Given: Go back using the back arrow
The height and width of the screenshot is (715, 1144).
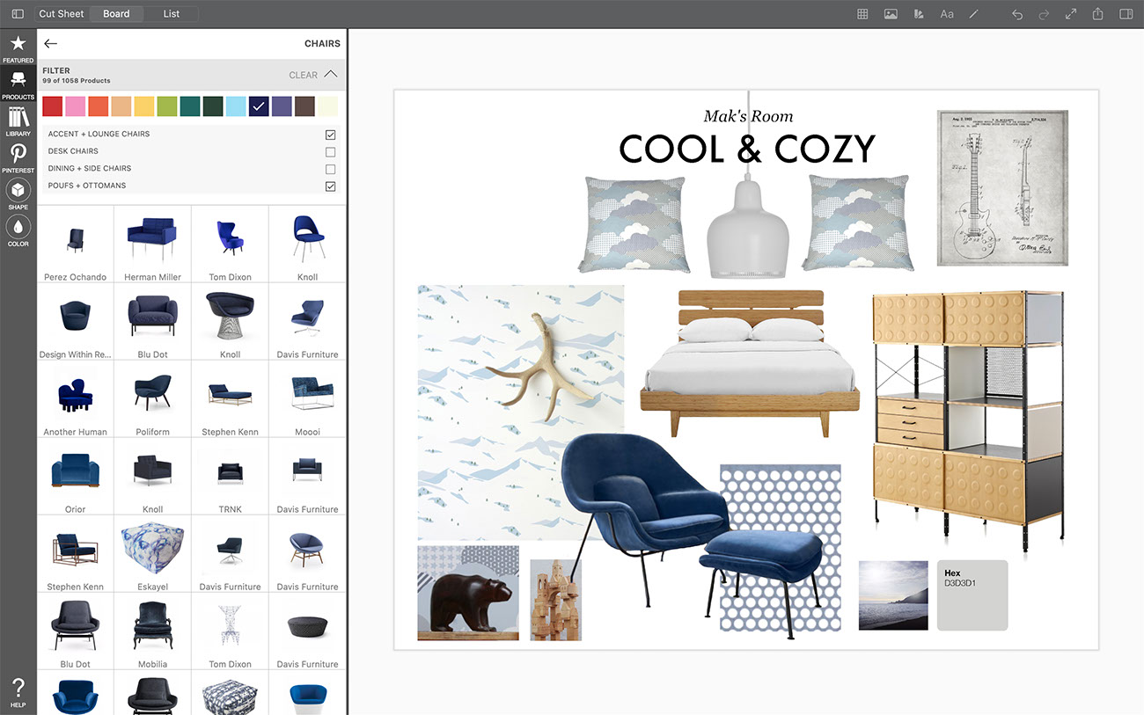Looking at the screenshot, I should click(51, 43).
